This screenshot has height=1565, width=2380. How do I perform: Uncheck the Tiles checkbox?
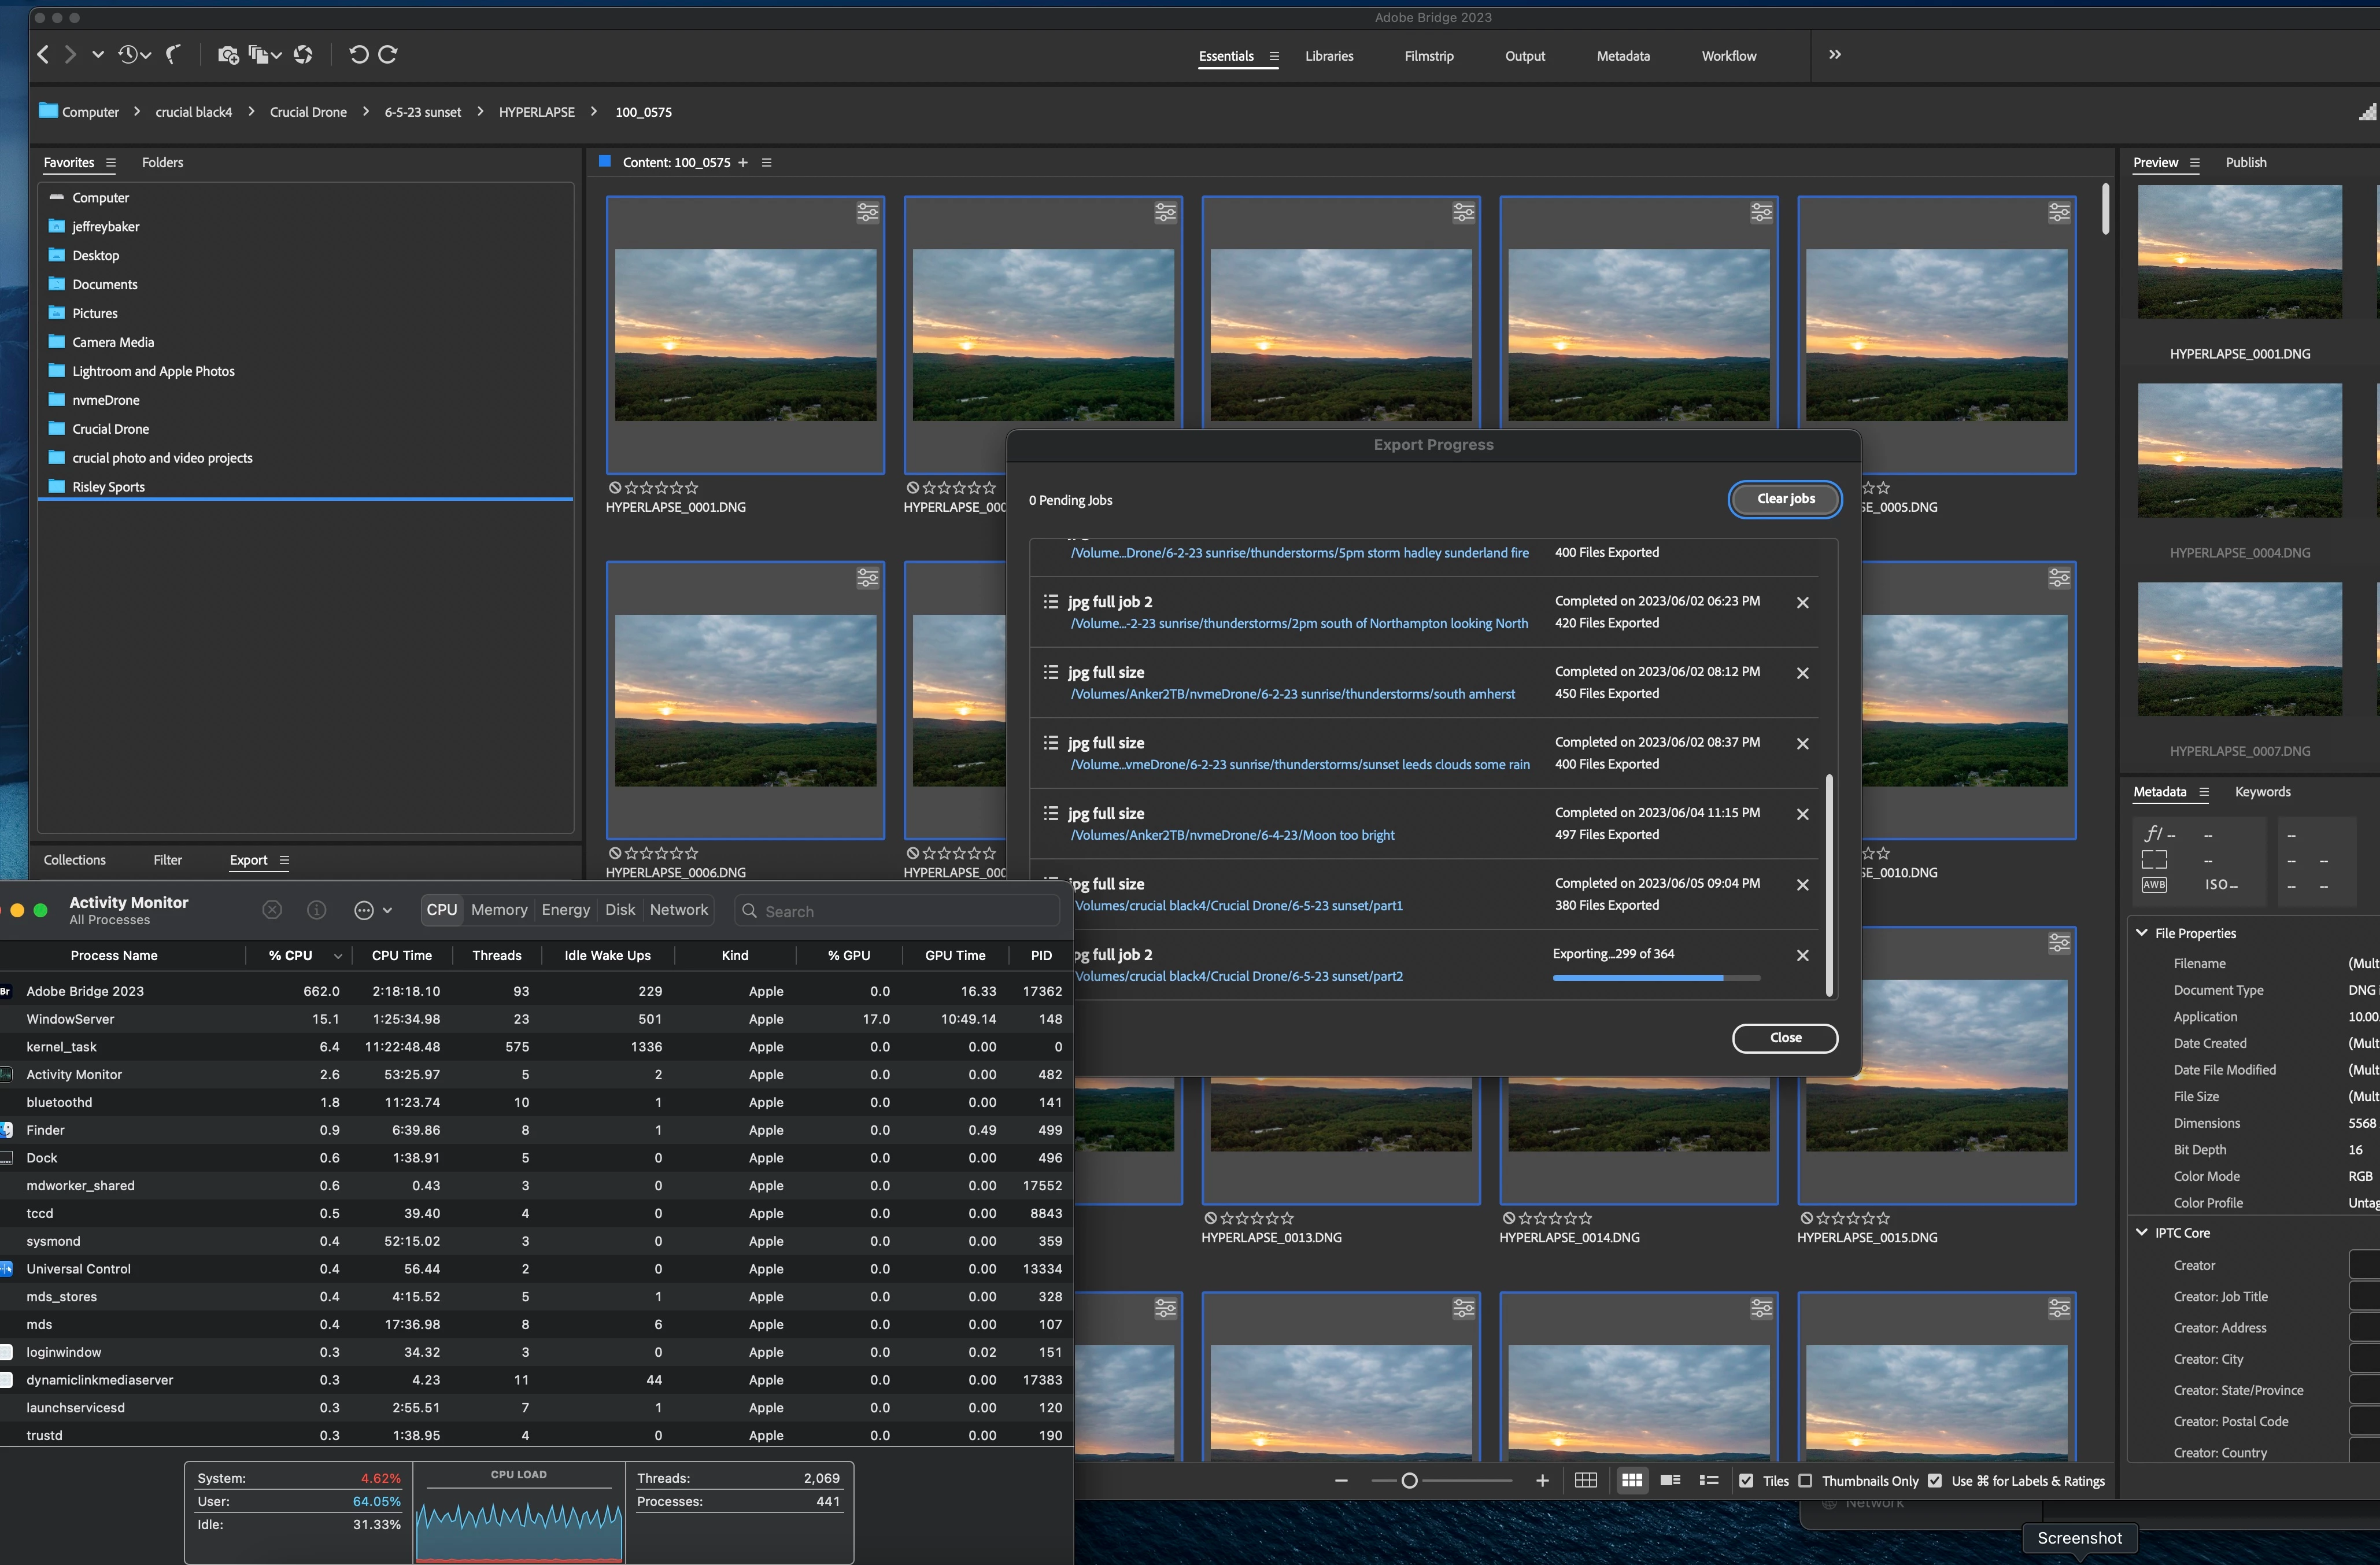point(1746,1481)
